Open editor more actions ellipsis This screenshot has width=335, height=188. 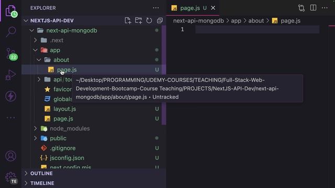(325, 8)
